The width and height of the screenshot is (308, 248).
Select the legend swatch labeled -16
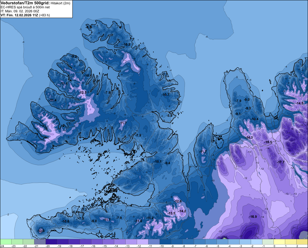click(x=97, y=242)
